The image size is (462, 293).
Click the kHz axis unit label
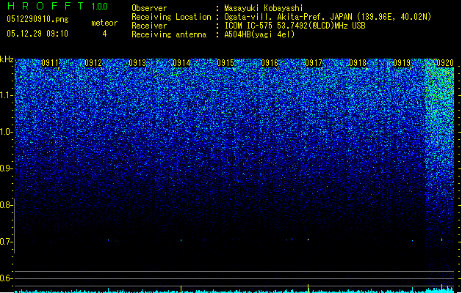tap(7, 59)
